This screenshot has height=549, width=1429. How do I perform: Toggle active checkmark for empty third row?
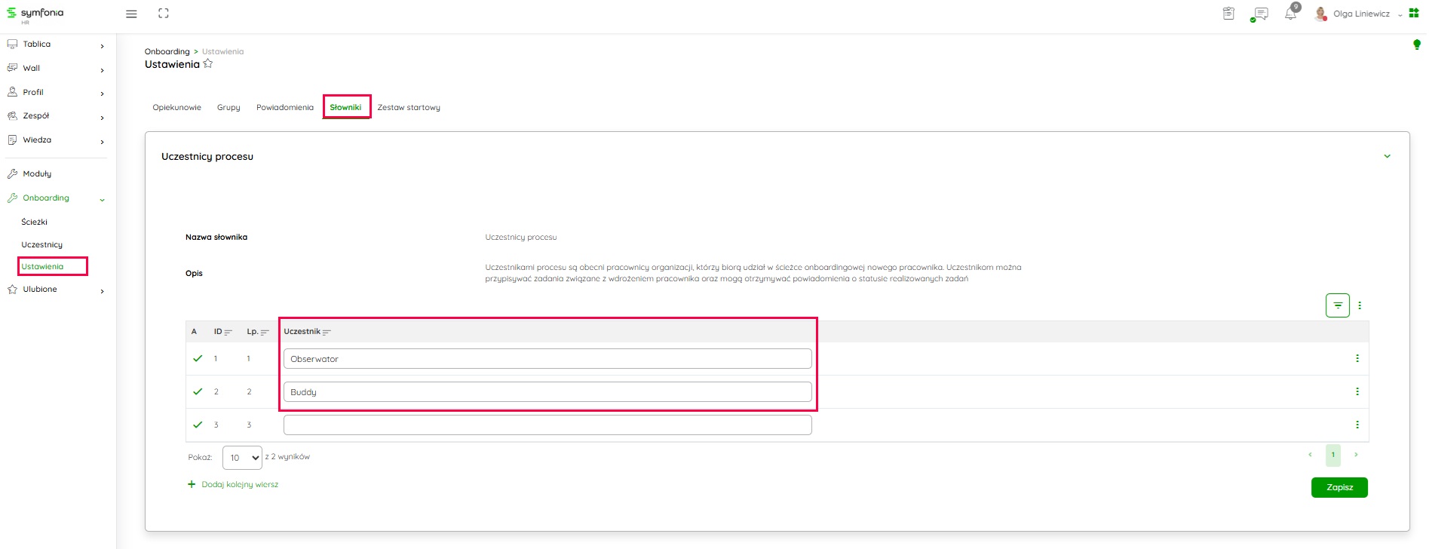click(198, 425)
